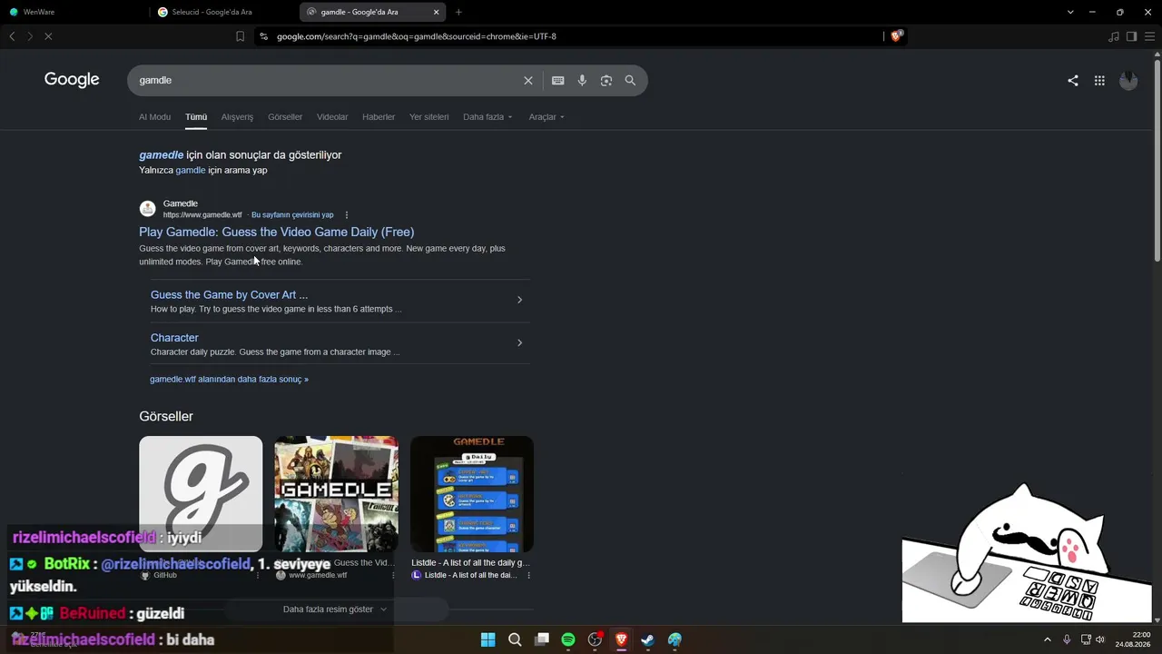Search only for gamdle instead

click(191, 170)
